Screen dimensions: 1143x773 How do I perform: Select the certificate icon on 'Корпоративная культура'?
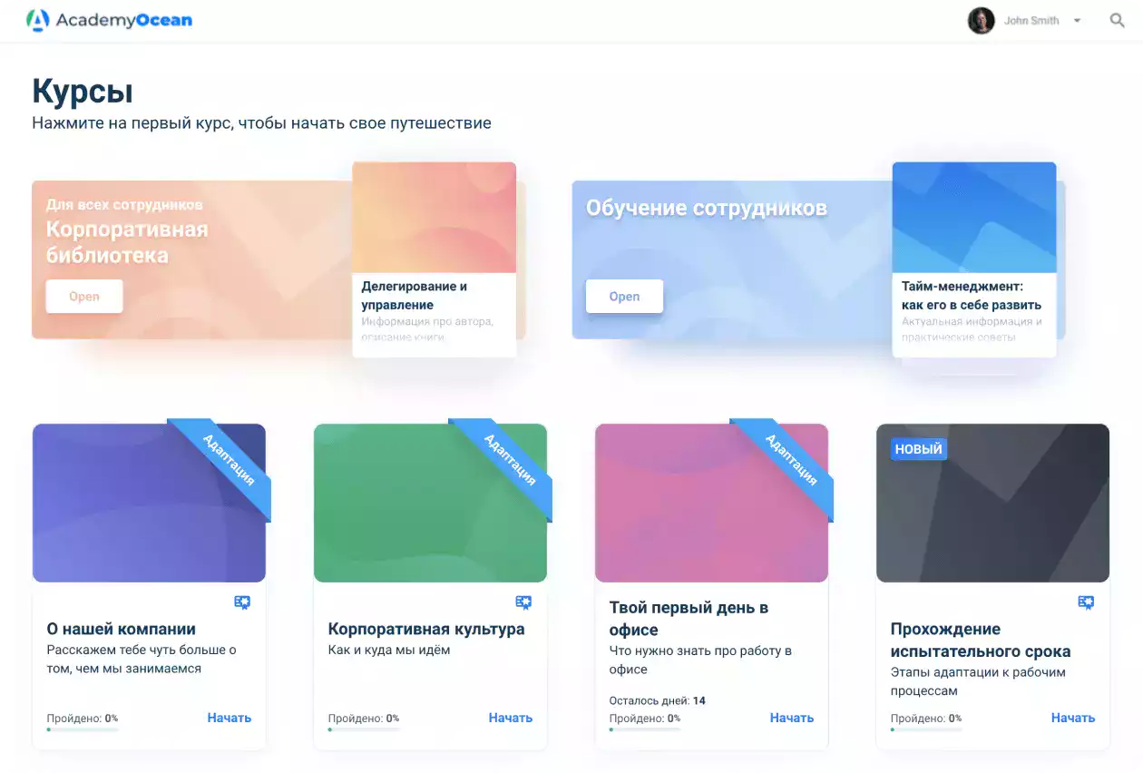point(523,602)
